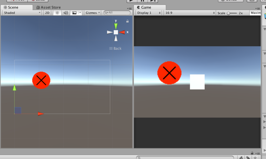This screenshot has width=266, height=159.
Task: Click the green Y axis cone on gizmo
Action: coord(116,26)
